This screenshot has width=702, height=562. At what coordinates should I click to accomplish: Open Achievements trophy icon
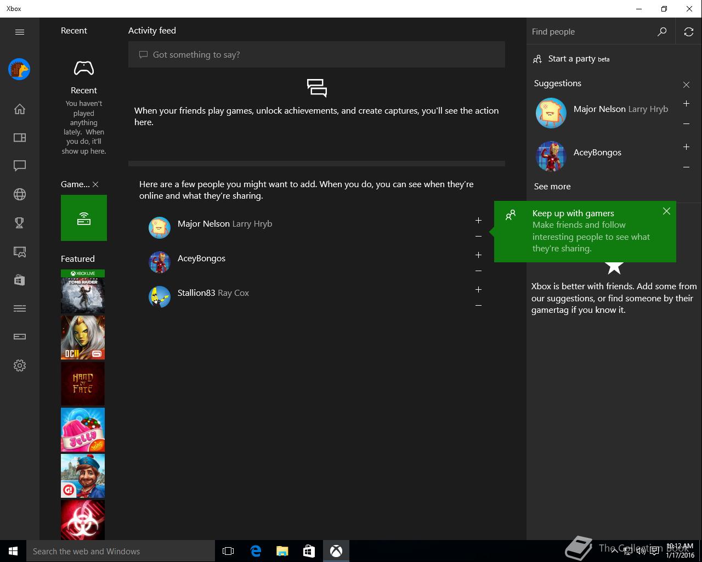tap(20, 223)
